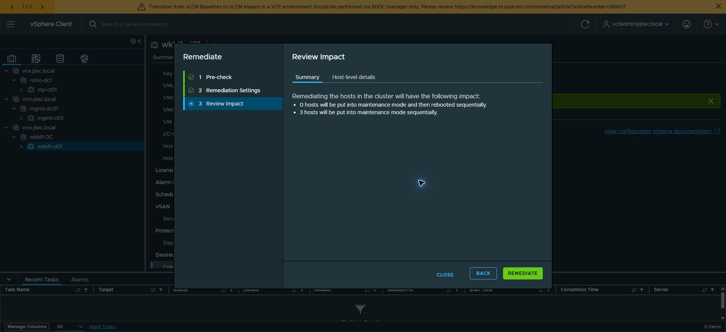Screen dimensions: 726x332
Task: Collapse the inventory sidebar panel
Action: point(140,41)
